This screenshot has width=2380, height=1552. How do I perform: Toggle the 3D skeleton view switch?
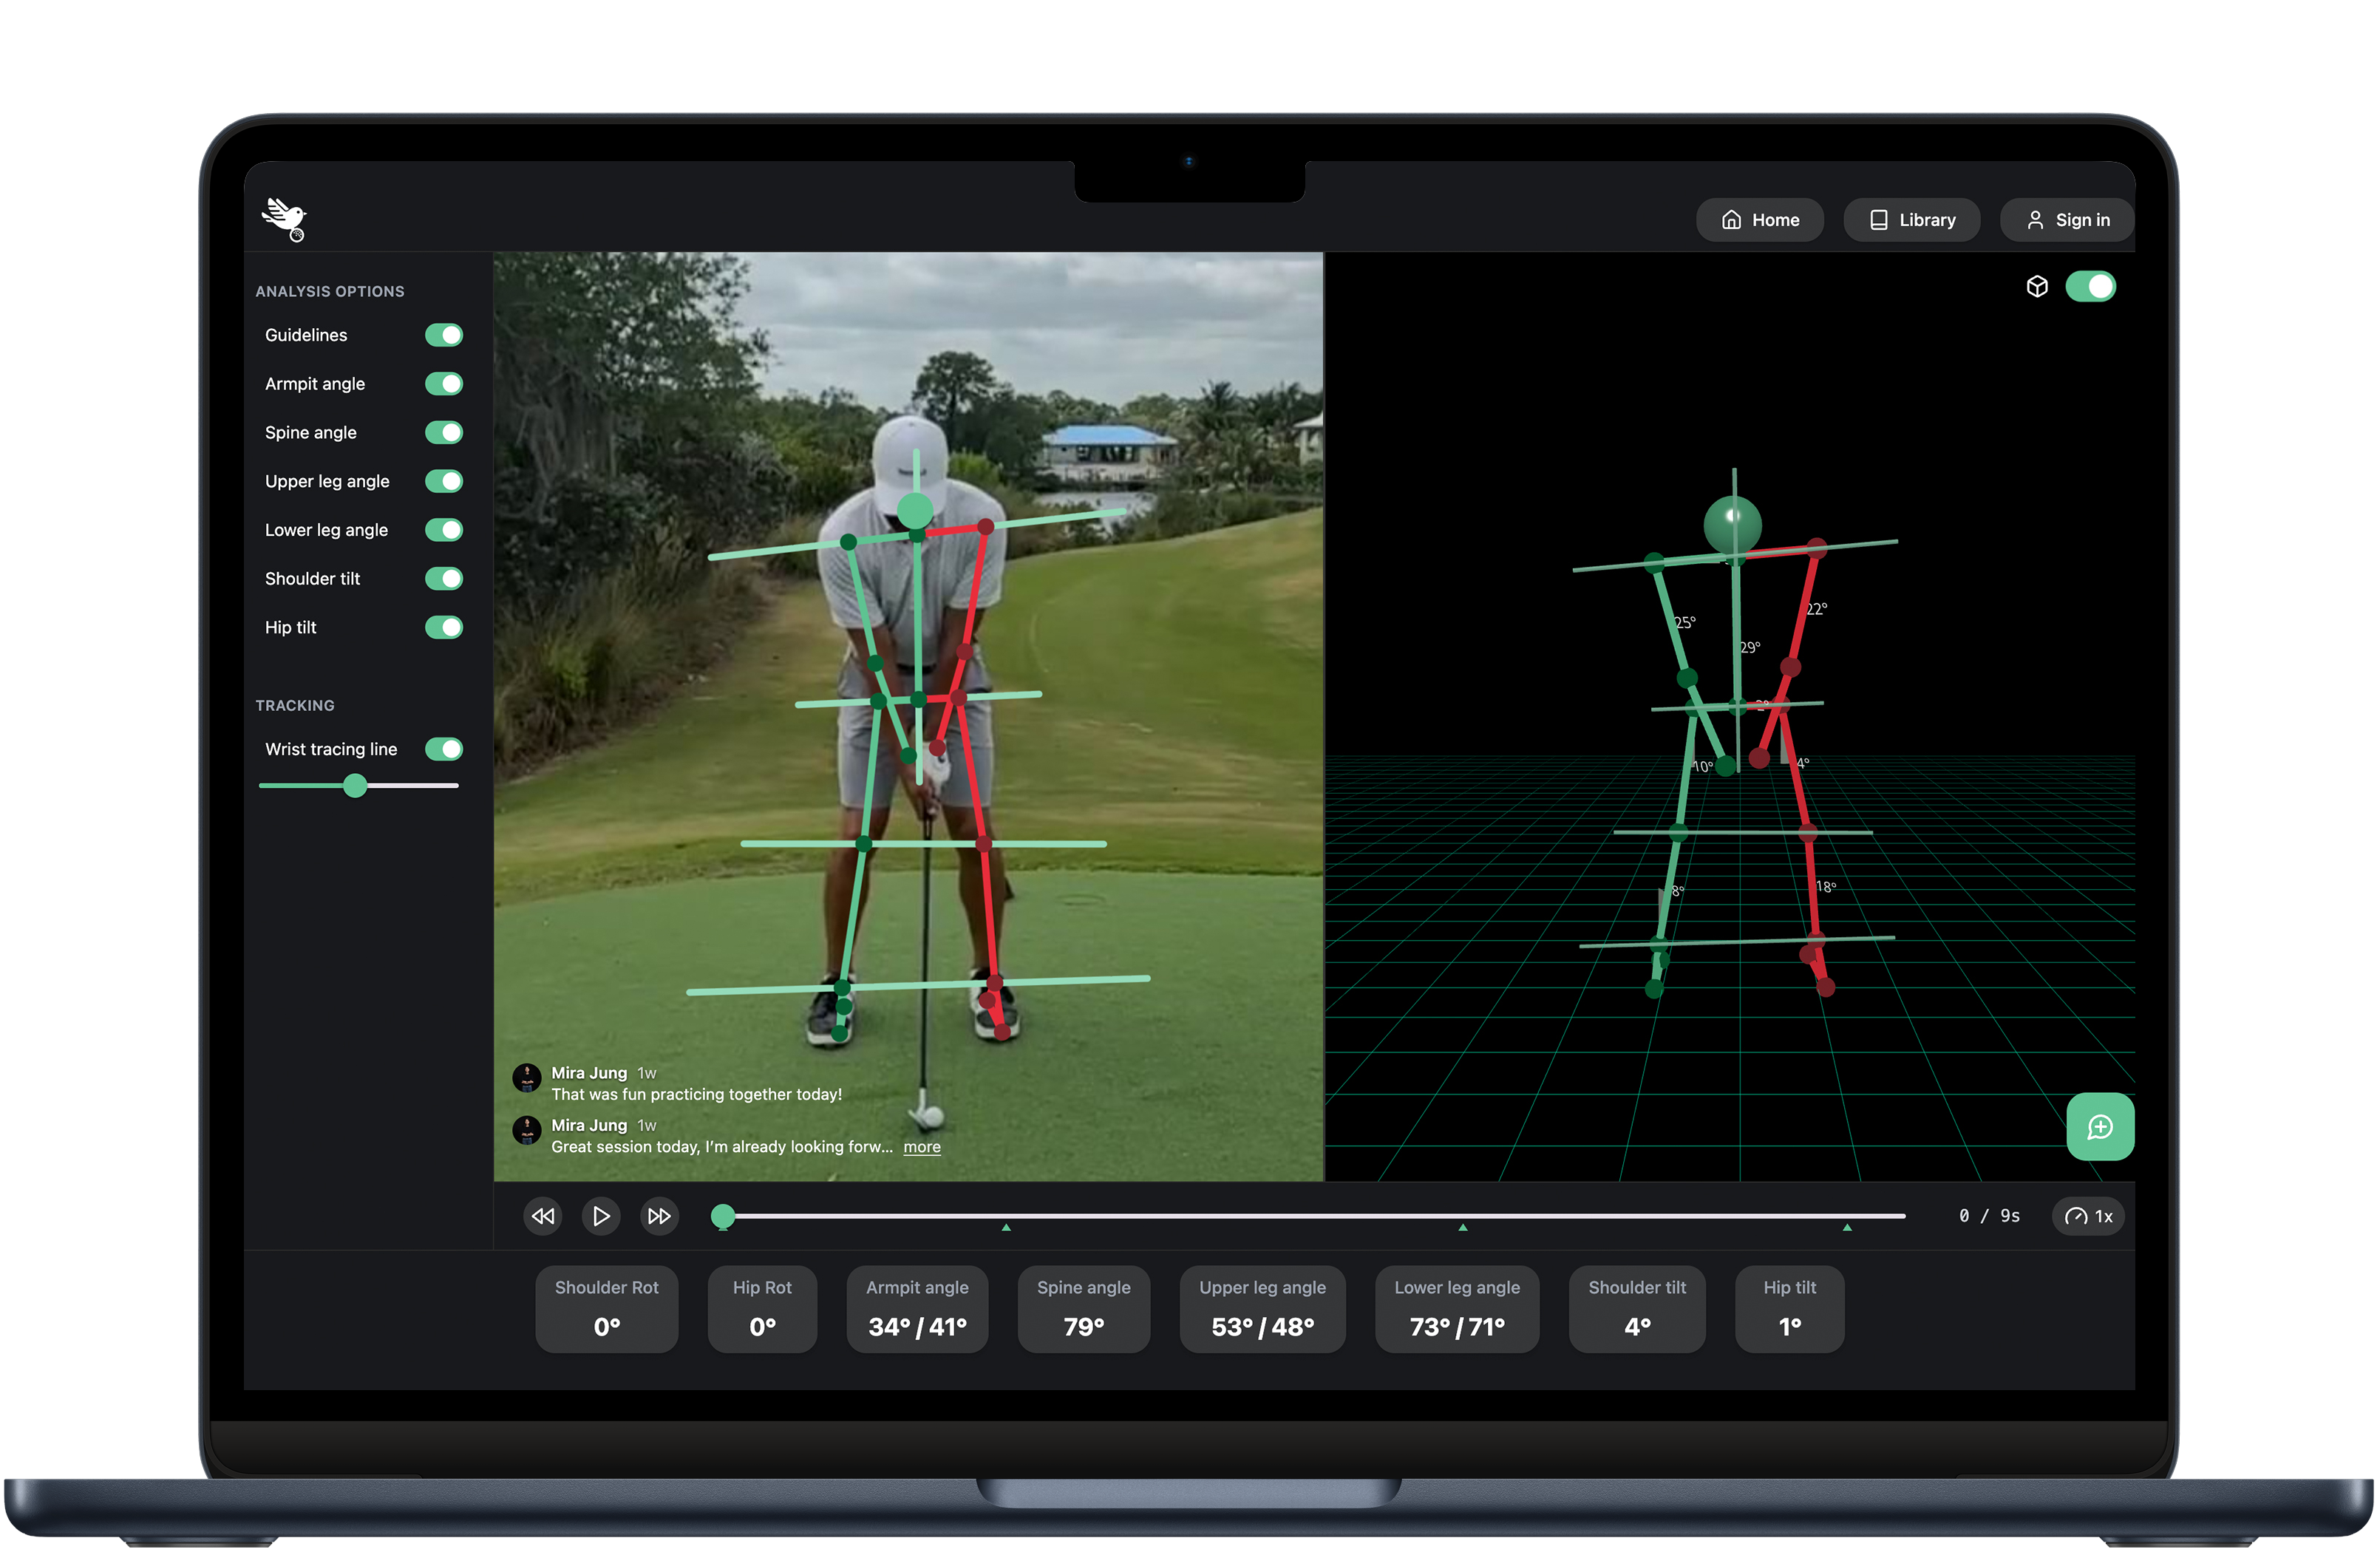click(x=2090, y=287)
